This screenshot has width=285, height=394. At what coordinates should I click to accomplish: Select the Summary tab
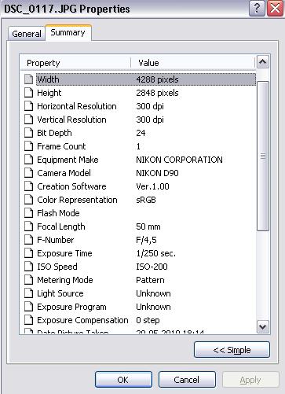coord(68,32)
